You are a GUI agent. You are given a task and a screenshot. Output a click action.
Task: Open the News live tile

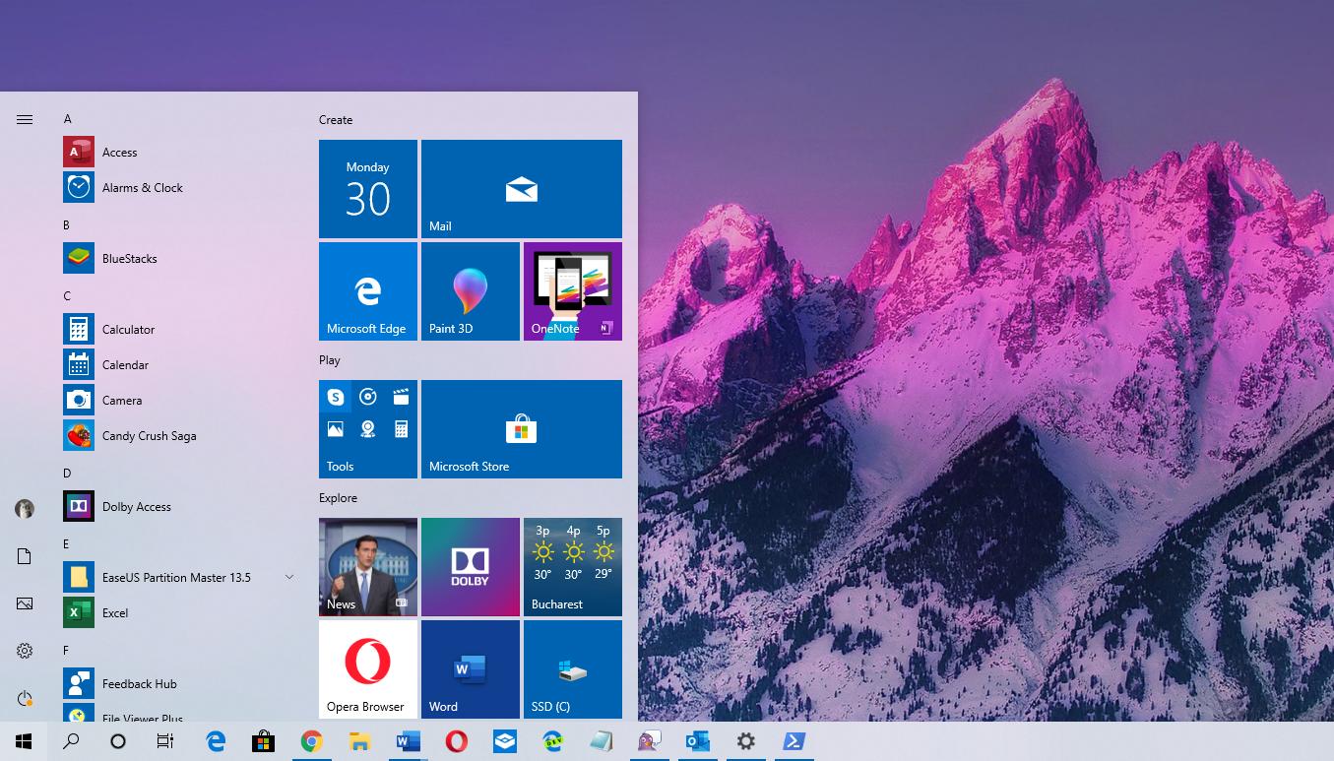(368, 567)
